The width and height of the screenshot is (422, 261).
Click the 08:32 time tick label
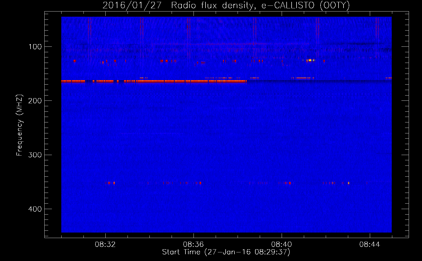(105, 245)
